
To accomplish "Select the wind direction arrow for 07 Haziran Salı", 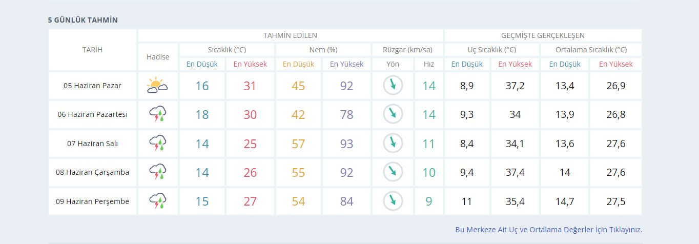I will pos(393,144).
